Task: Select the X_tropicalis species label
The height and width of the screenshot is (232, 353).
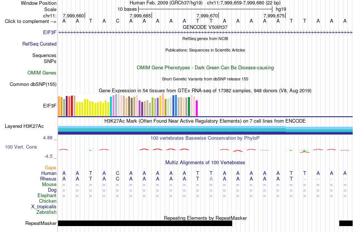Action: pos(44,206)
